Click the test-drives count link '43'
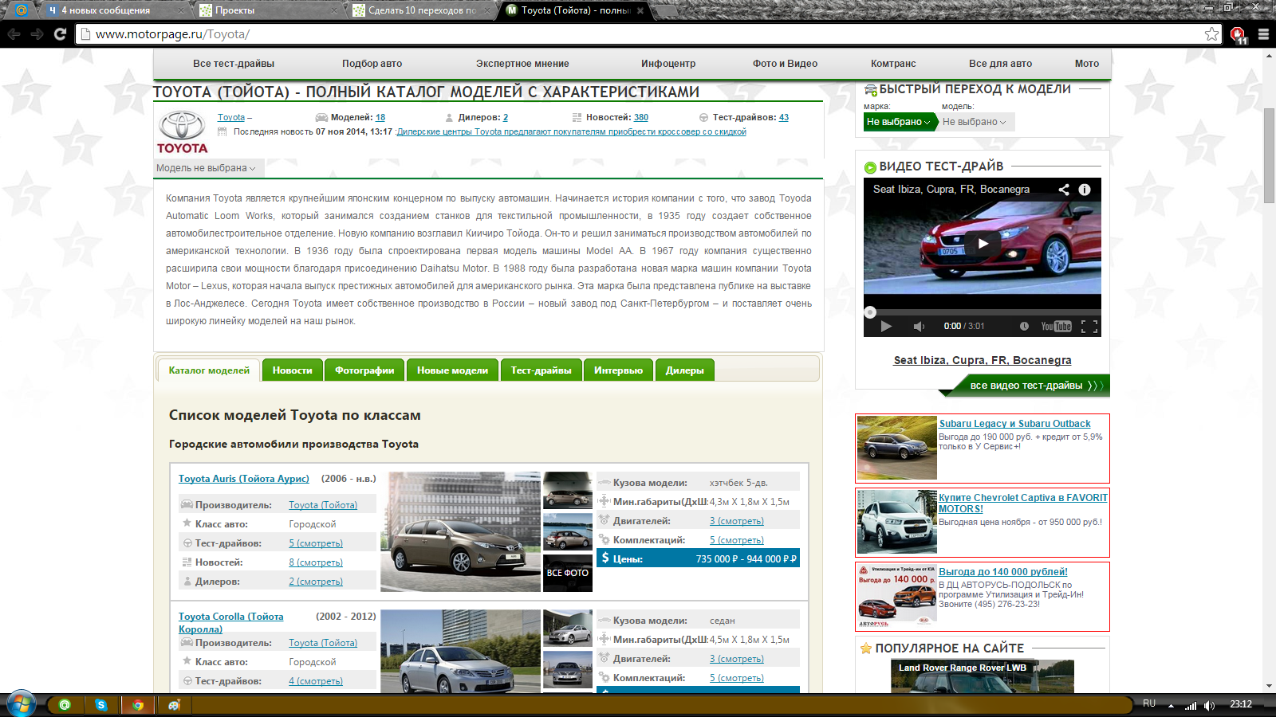This screenshot has height=717, width=1276. click(x=784, y=117)
